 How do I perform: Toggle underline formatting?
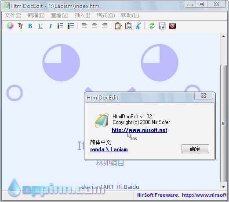[x=40, y=26]
